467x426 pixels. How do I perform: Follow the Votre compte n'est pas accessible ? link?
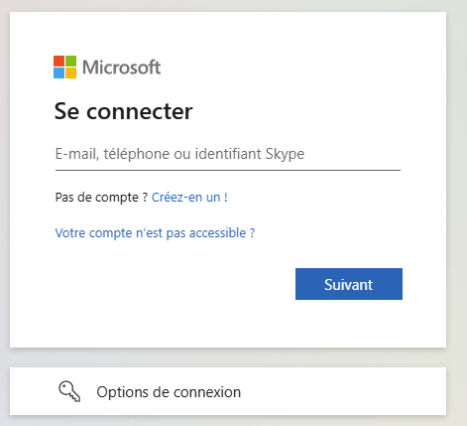[155, 233]
